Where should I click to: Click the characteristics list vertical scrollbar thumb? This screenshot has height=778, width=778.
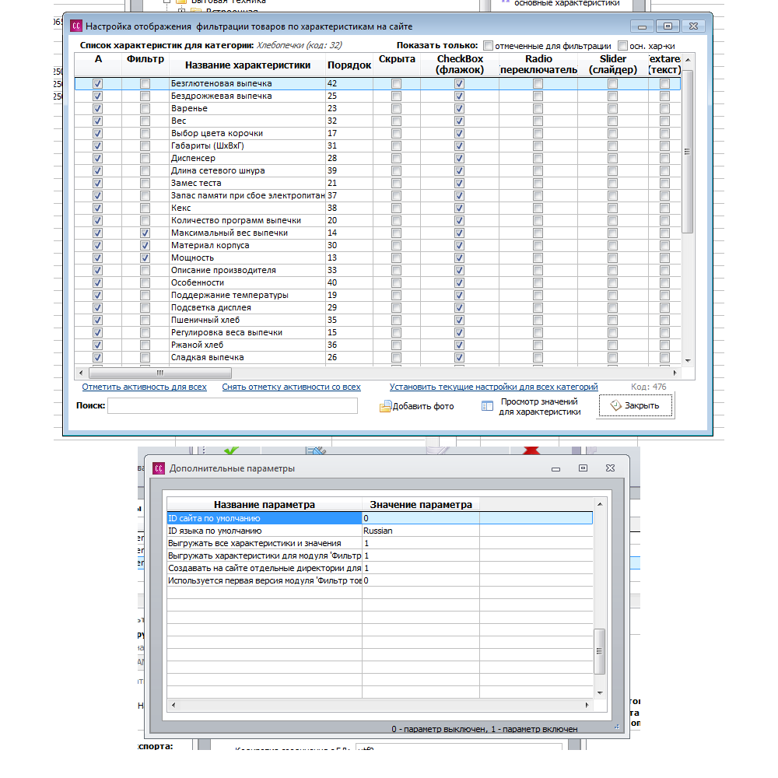click(x=687, y=152)
